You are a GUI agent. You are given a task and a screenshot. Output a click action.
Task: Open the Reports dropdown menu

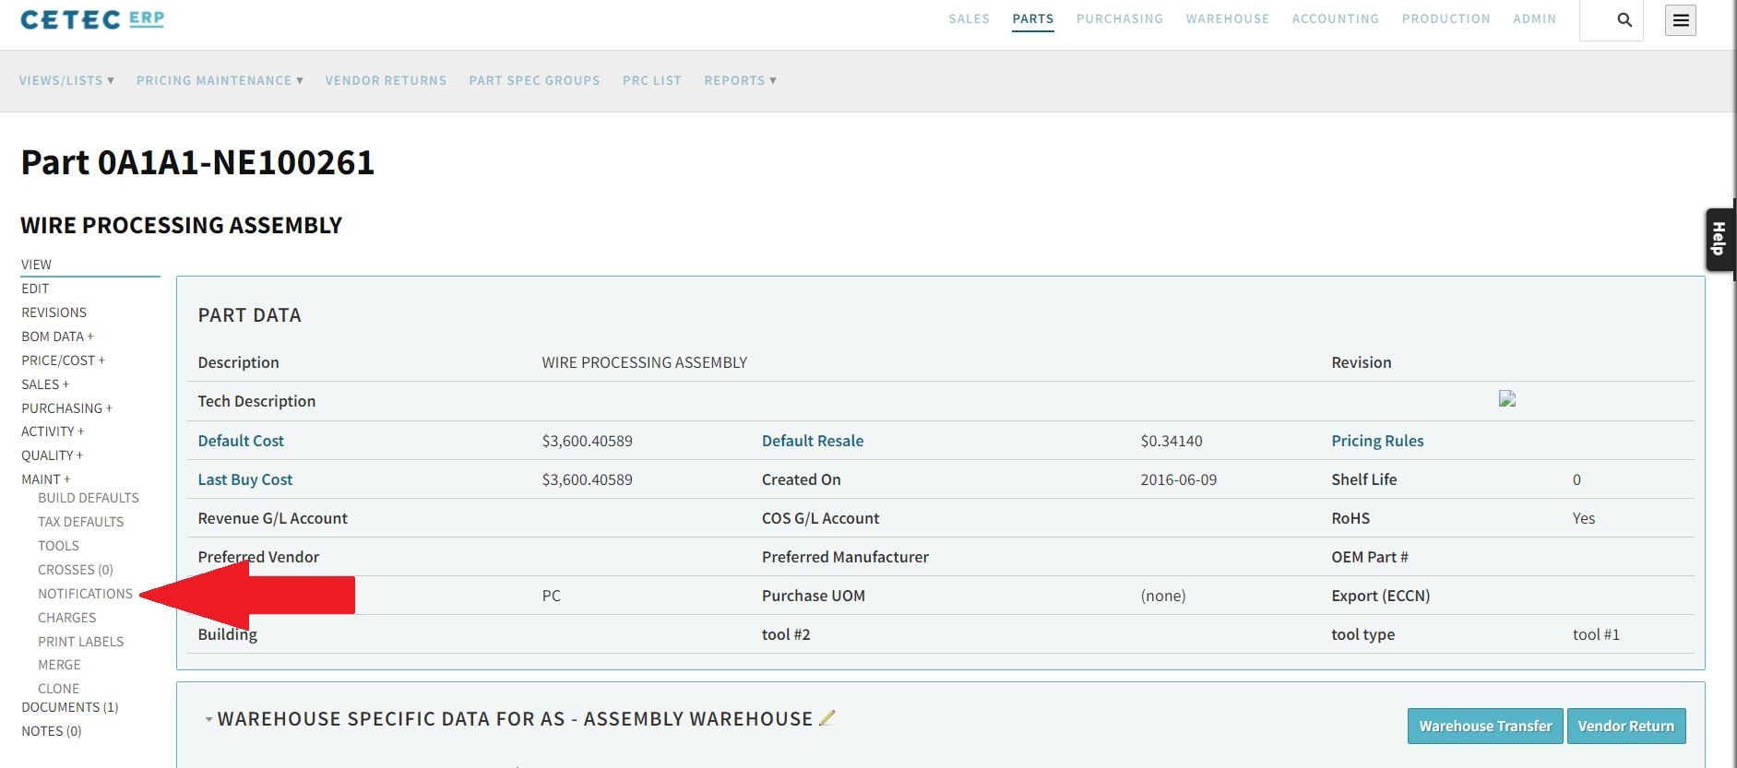[x=740, y=80]
